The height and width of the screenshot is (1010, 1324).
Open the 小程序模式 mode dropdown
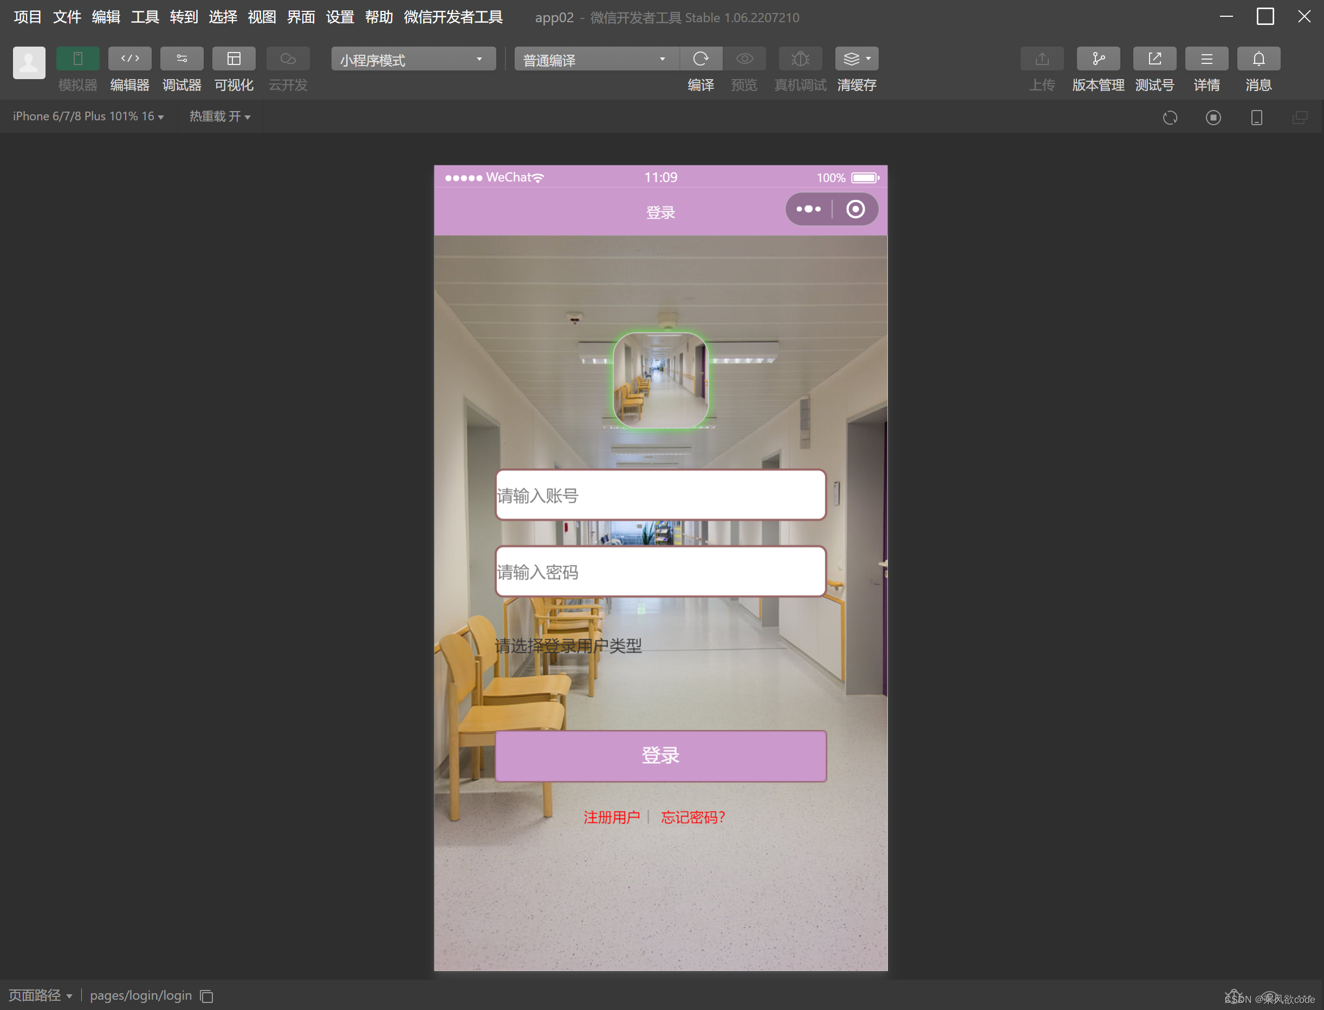pyautogui.click(x=413, y=60)
